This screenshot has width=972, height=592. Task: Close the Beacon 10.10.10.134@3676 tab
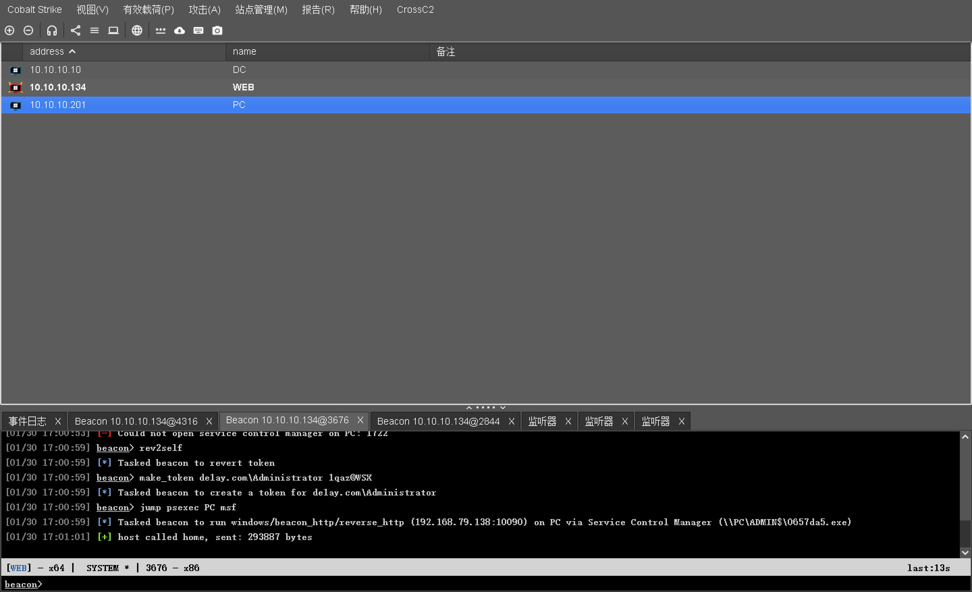click(x=360, y=420)
